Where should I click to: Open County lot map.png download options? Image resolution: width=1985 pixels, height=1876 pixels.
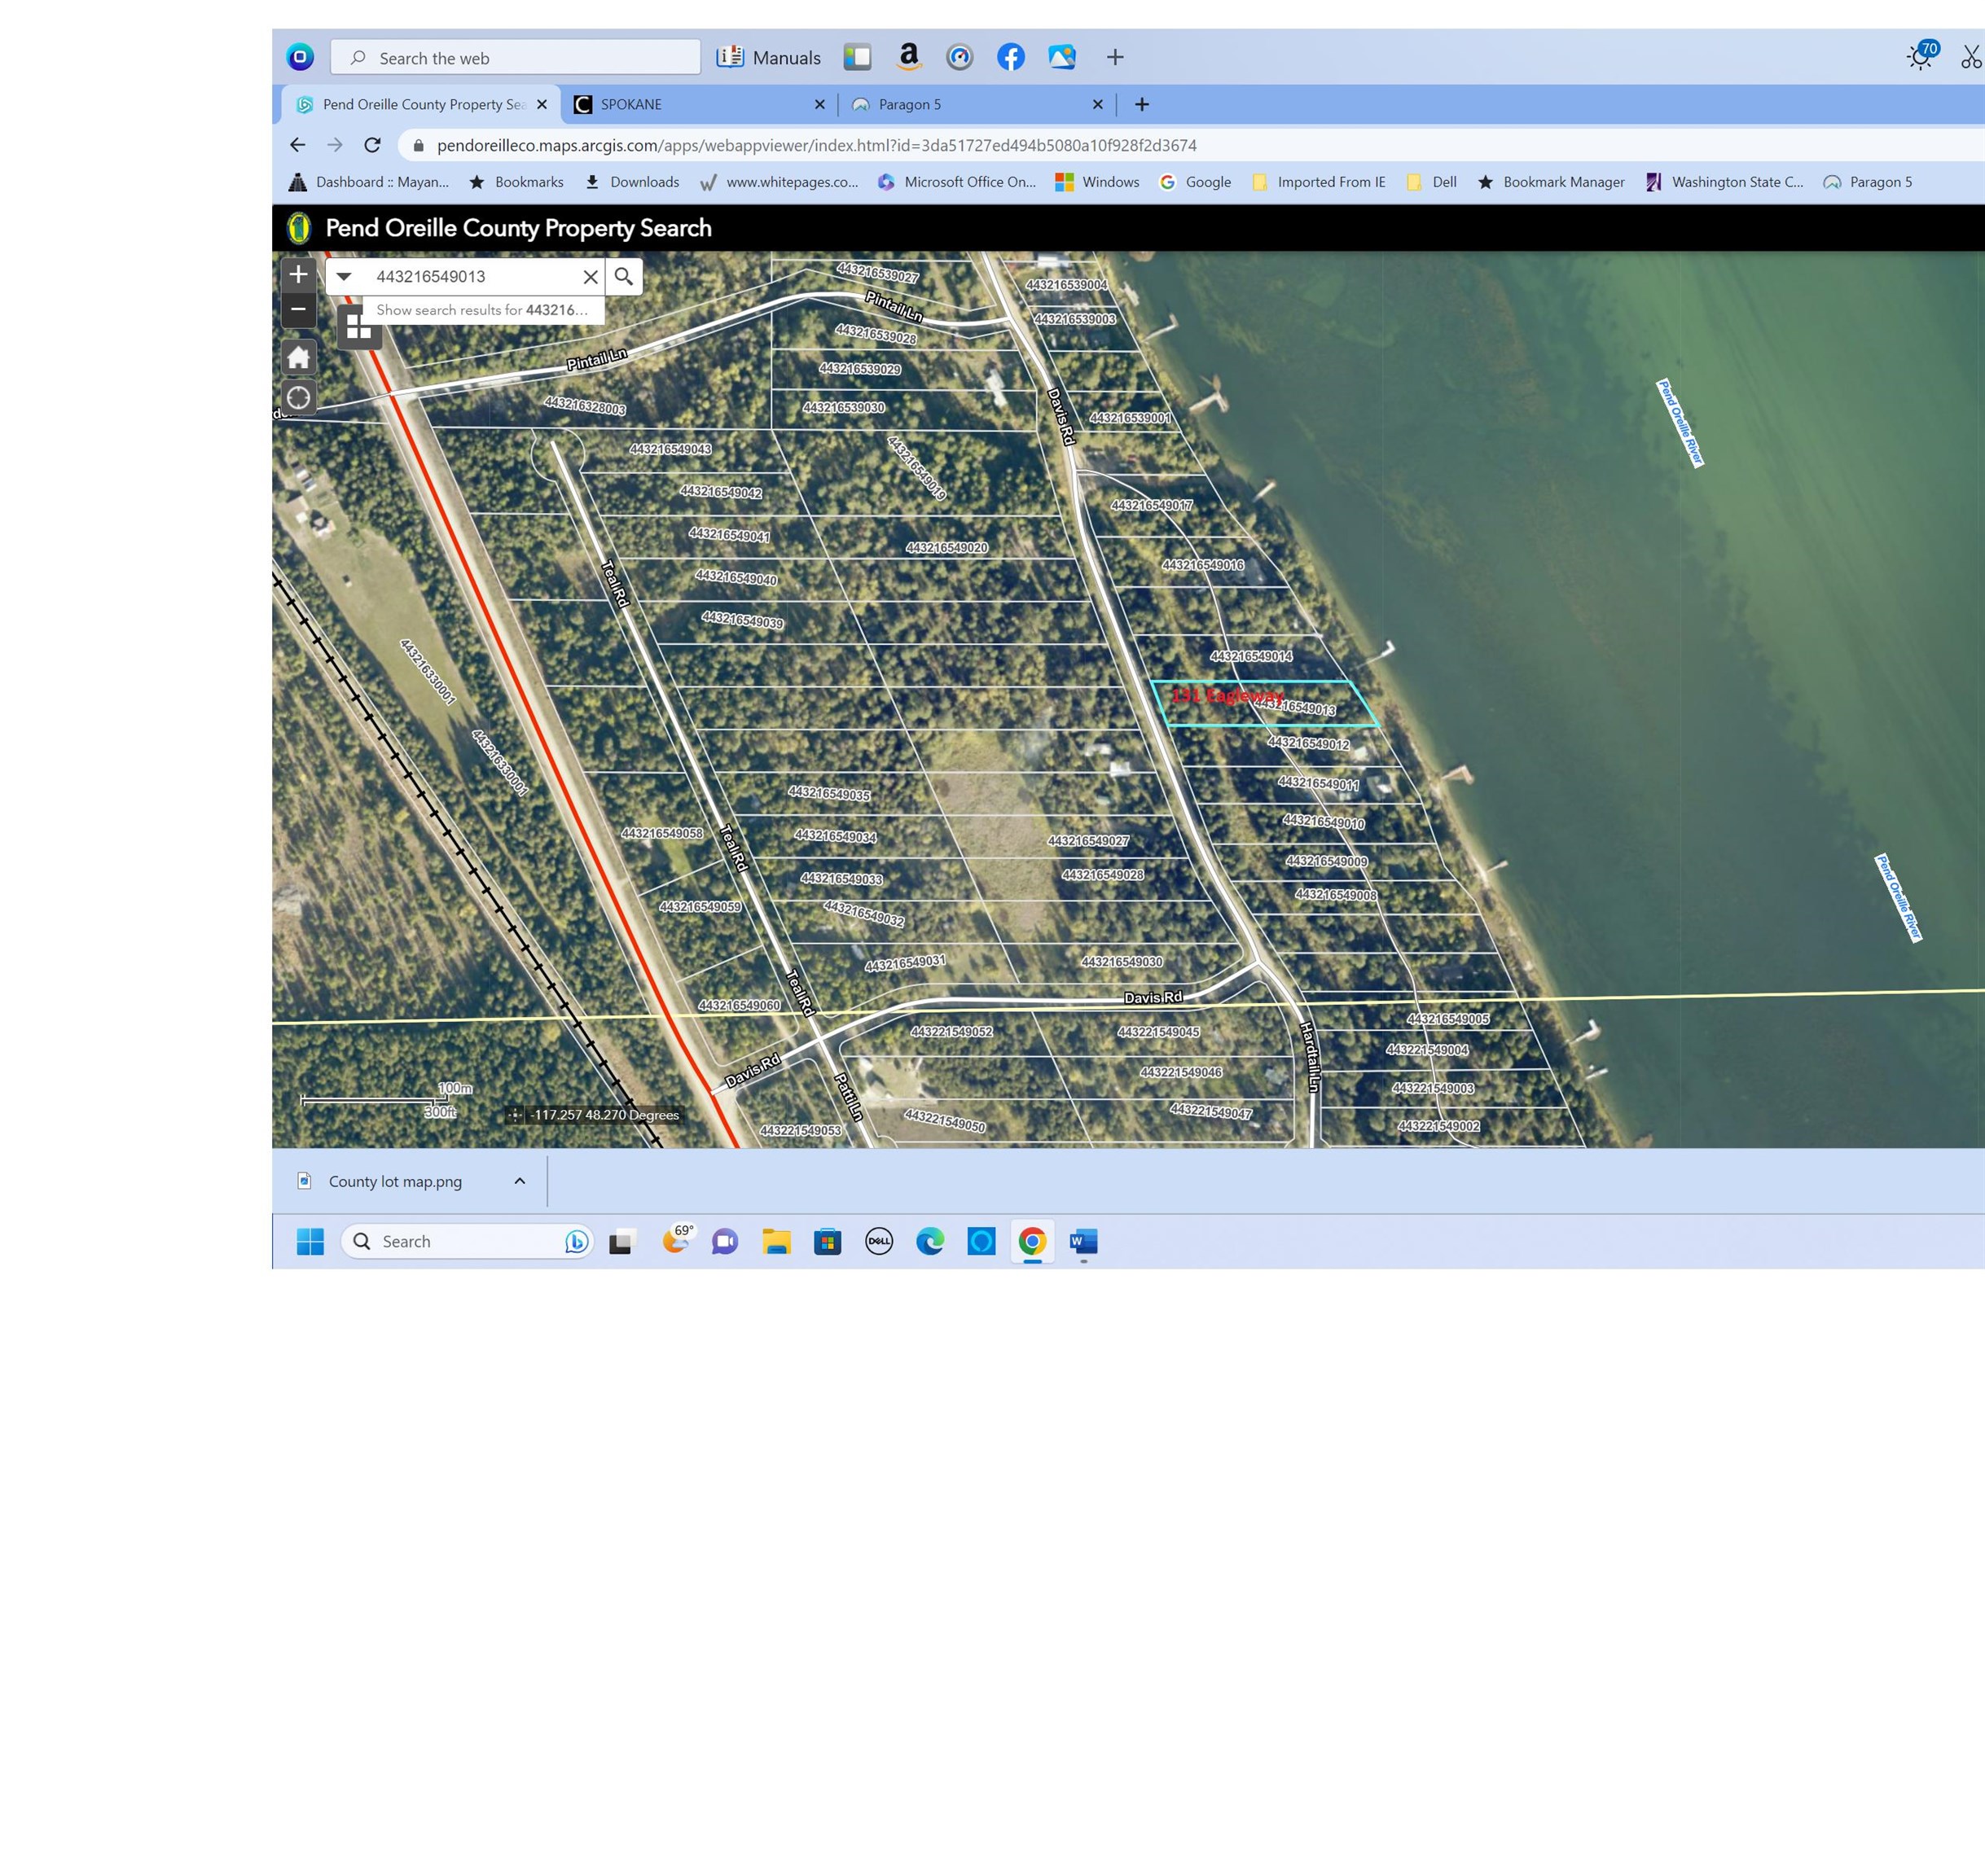(520, 1181)
